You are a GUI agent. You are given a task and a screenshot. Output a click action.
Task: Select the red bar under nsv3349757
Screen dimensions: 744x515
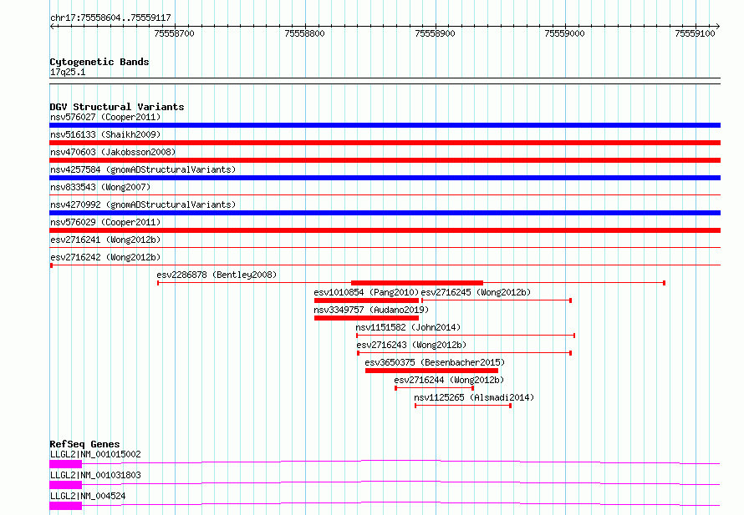(366, 318)
